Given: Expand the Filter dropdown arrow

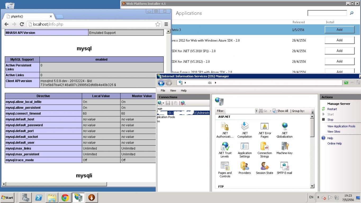Looking at the screenshot, I should [x=256, y=111].
